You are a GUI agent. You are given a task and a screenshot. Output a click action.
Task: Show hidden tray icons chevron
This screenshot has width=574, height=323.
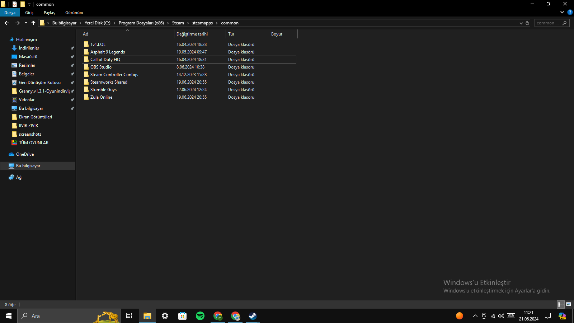(475, 316)
